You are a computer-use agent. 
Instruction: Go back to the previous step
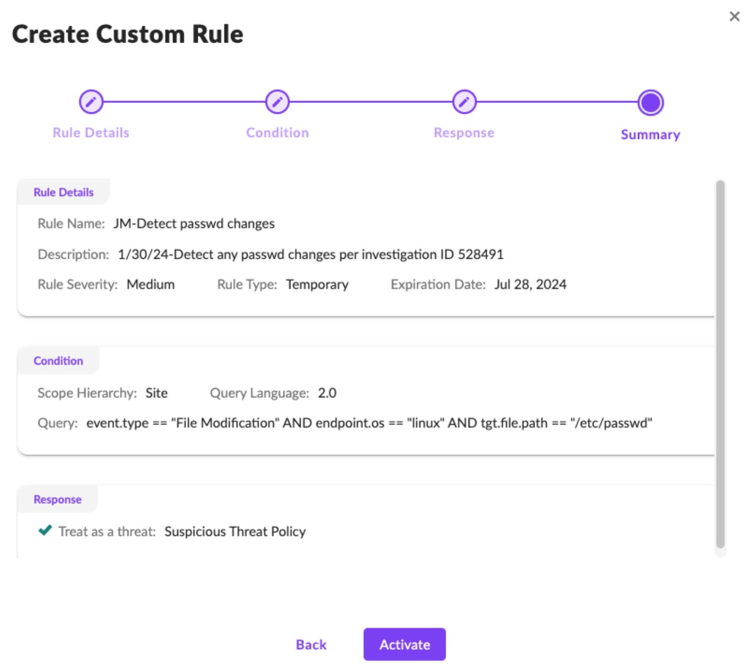pyautogui.click(x=311, y=644)
